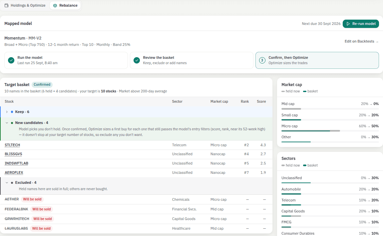Select the excluded LAURUSLABS stock name
The image size is (383, 236).
(16, 228)
